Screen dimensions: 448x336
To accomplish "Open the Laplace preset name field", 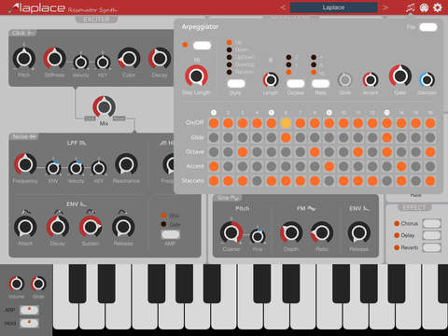I will (333, 7).
